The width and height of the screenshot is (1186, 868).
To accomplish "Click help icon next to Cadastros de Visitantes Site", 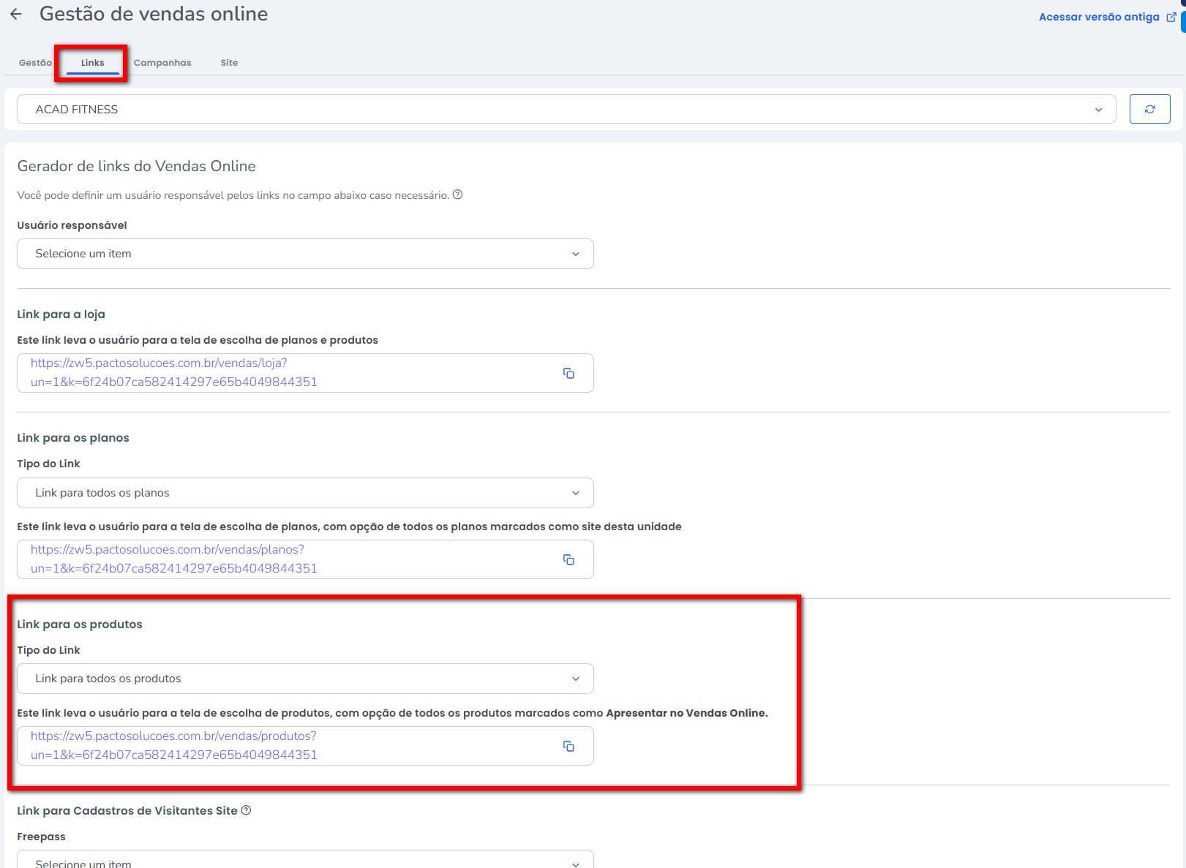I will [246, 810].
